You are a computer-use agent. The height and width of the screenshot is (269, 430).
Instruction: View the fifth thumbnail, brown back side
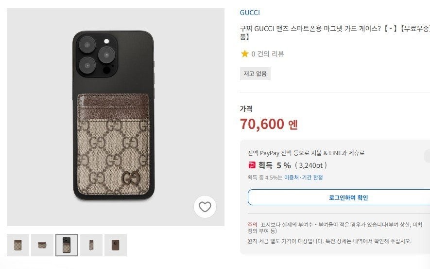coord(116,245)
